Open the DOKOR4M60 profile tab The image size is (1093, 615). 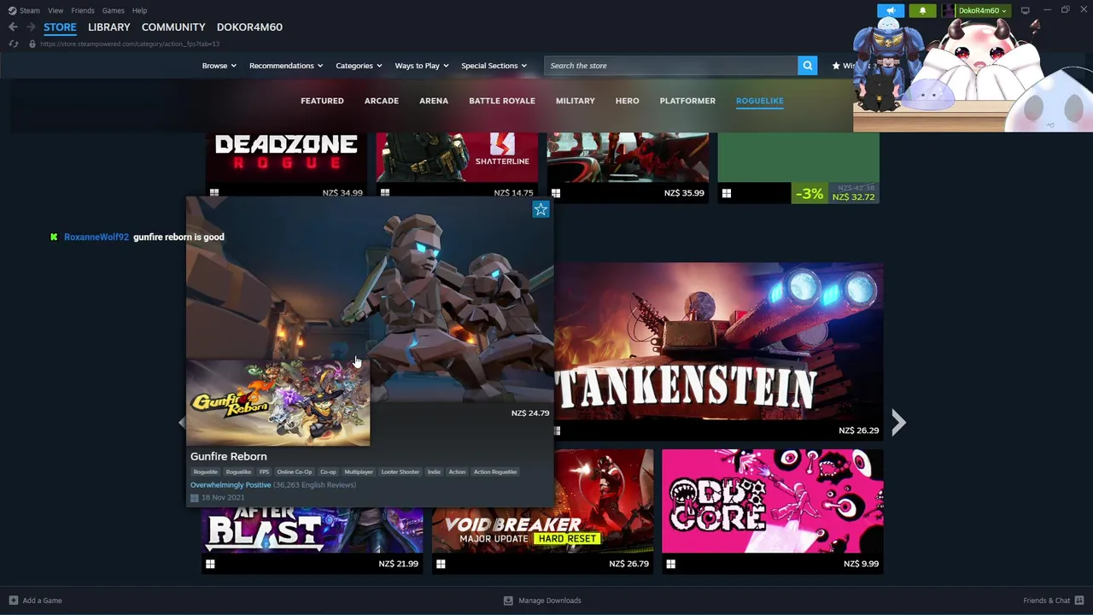point(249,27)
